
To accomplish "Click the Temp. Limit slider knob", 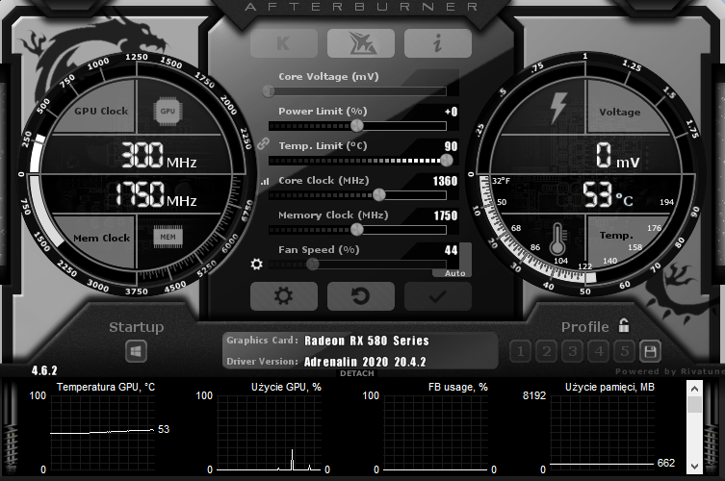I will [x=447, y=161].
